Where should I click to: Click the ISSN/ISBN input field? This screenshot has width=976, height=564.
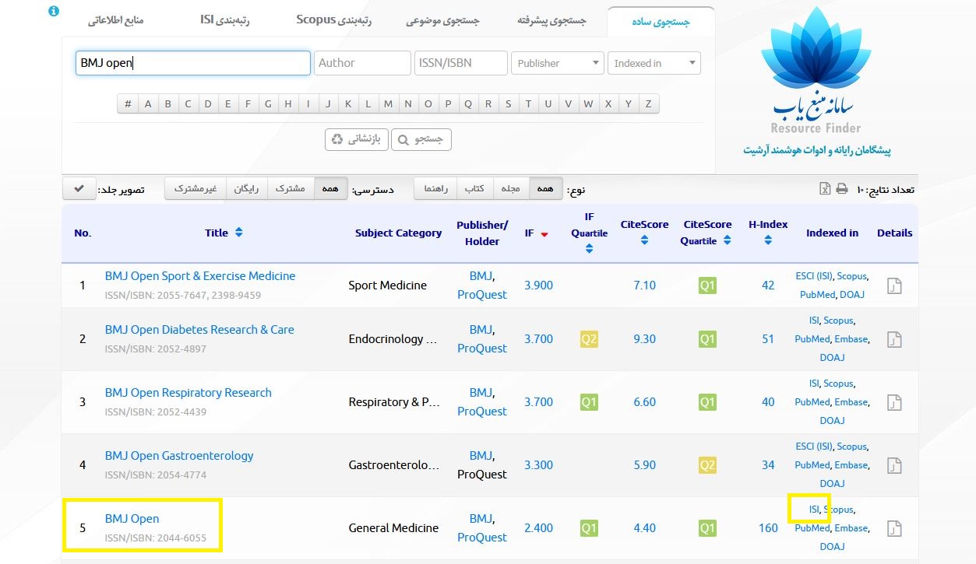[460, 63]
